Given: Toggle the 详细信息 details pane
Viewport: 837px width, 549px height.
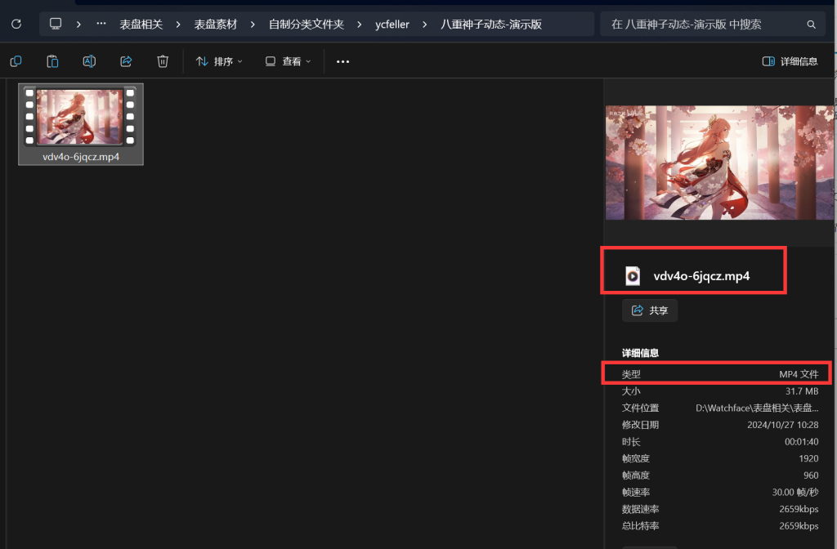Looking at the screenshot, I should tap(789, 60).
